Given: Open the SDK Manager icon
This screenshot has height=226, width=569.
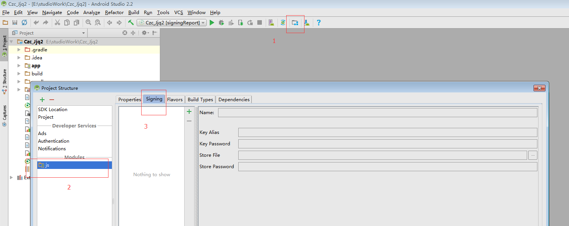Looking at the screenshot, I should (306, 23).
